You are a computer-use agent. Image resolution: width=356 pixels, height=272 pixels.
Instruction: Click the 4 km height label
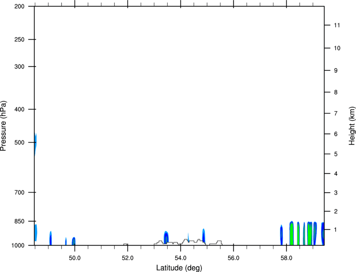(x=335, y=174)
